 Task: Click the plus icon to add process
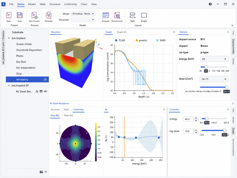[x=46, y=172]
